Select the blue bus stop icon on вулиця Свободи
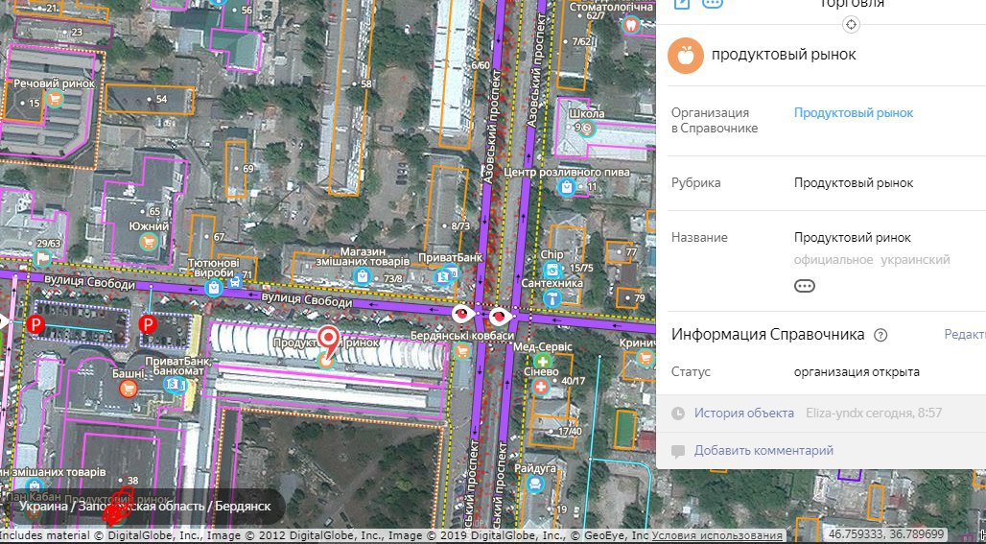The image size is (986, 544). point(235,280)
